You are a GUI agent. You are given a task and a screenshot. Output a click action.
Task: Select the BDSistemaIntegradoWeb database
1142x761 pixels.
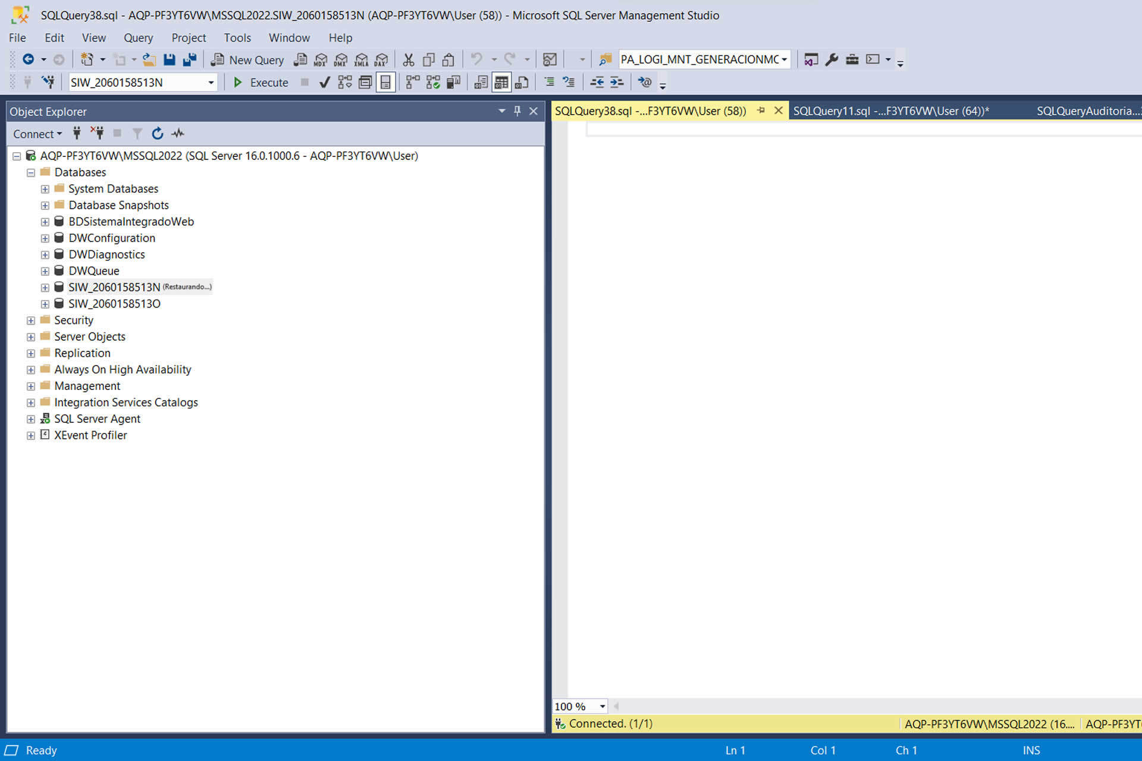(131, 222)
